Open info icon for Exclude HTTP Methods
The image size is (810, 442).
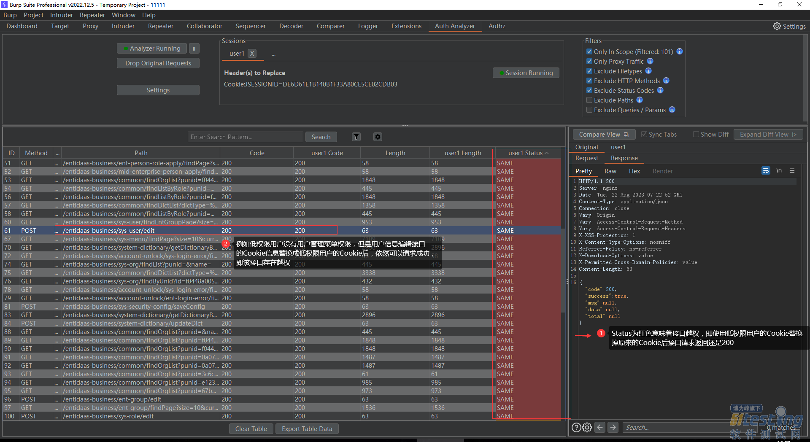click(x=666, y=81)
